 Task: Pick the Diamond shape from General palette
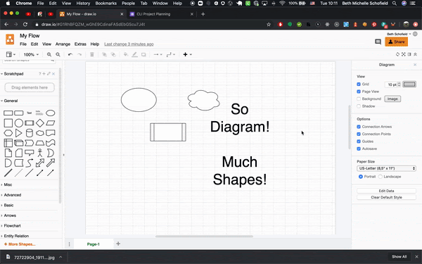tap(40, 123)
